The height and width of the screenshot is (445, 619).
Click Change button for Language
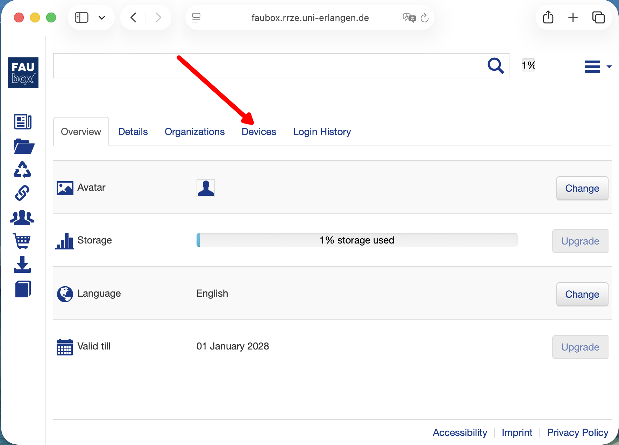coord(582,295)
